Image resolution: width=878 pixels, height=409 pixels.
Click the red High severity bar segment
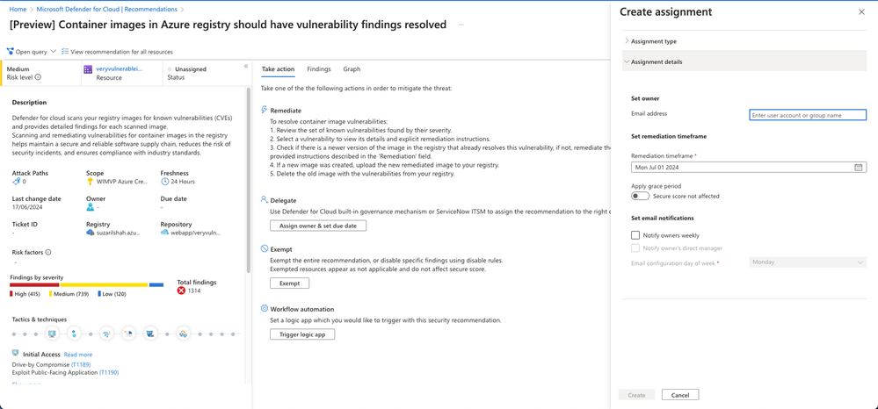tap(34, 285)
